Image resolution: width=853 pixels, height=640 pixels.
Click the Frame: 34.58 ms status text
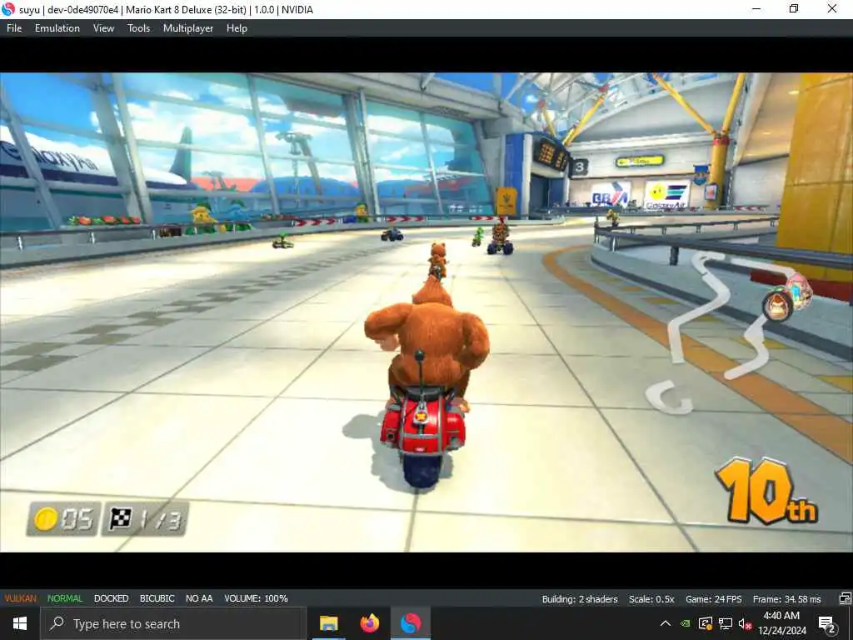click(786, 599)
